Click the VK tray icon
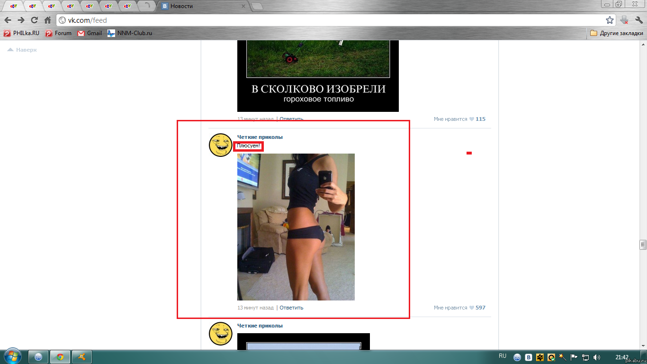Screen dimensions: 647x364 pyautogui.click(x=529, y=357)
